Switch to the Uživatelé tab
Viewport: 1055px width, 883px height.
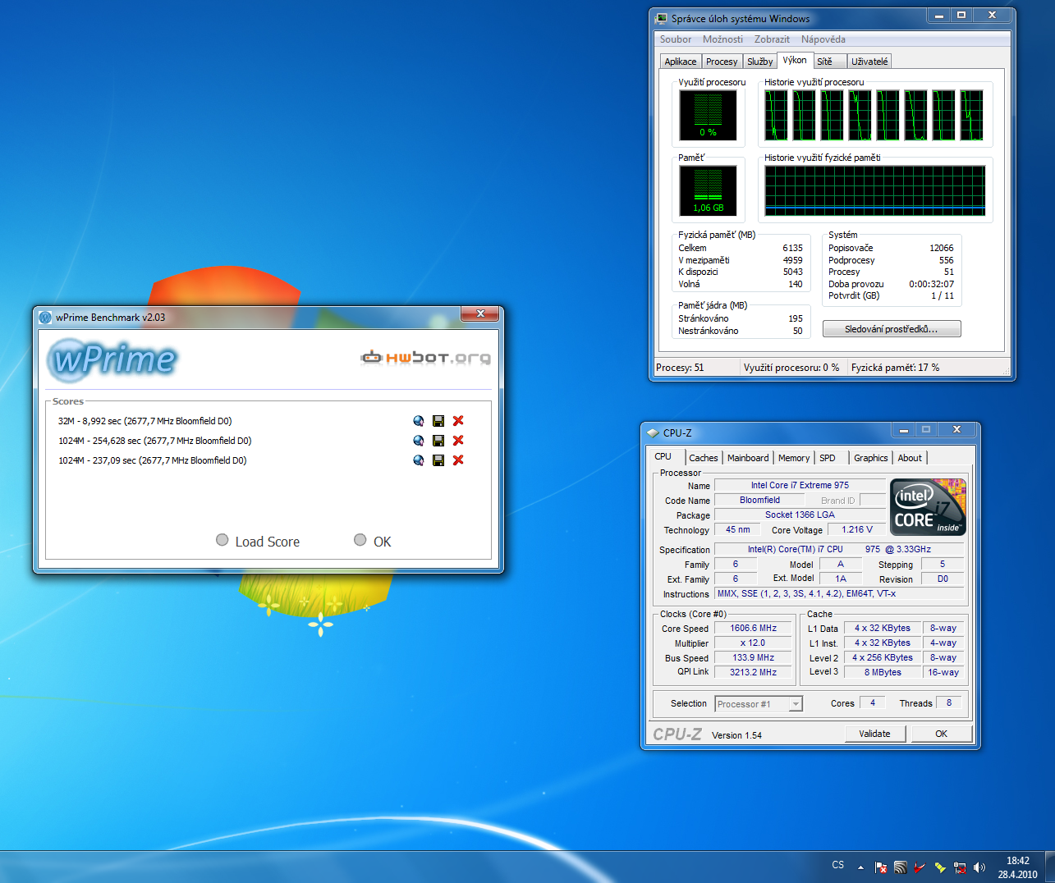pos(869,62)
